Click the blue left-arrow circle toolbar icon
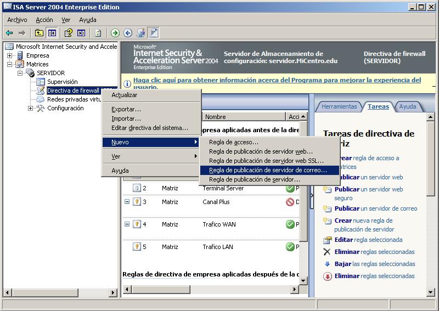 click(x=128, y=33)
